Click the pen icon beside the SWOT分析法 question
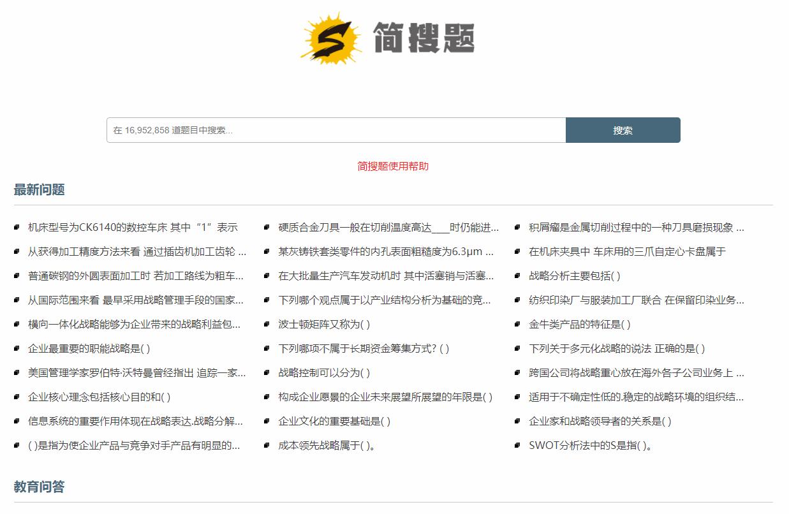789x514 pixels. [517, 445]
